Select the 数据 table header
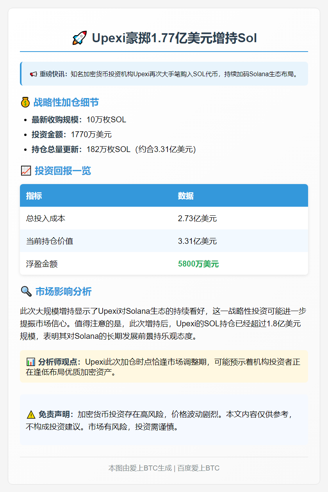 pyautogui.click(x=185, y=195)
